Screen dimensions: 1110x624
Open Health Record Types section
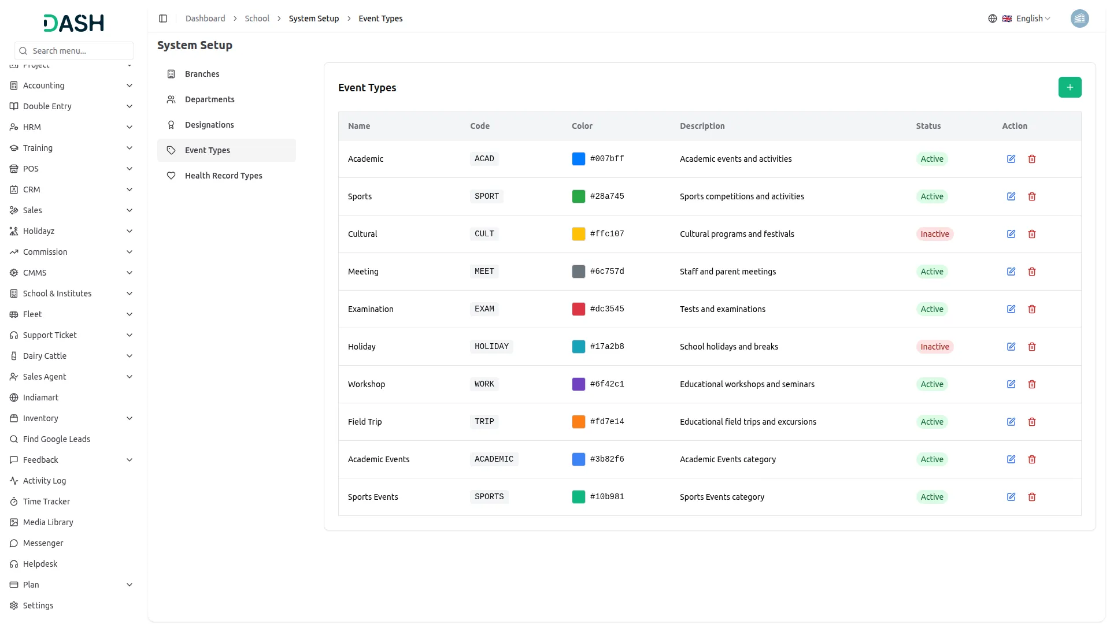tap(227, 176)
